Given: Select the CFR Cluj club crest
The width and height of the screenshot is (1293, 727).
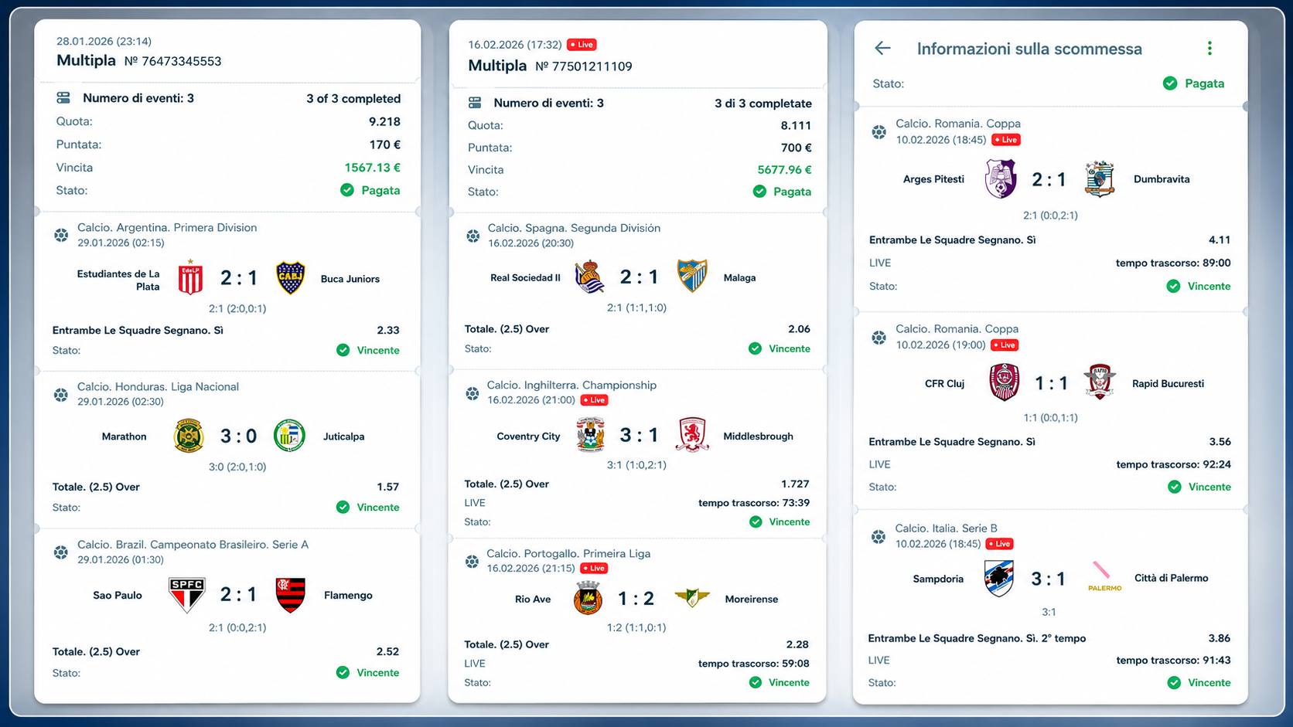Looking at the screenshot, I should tap(1005, 382).
